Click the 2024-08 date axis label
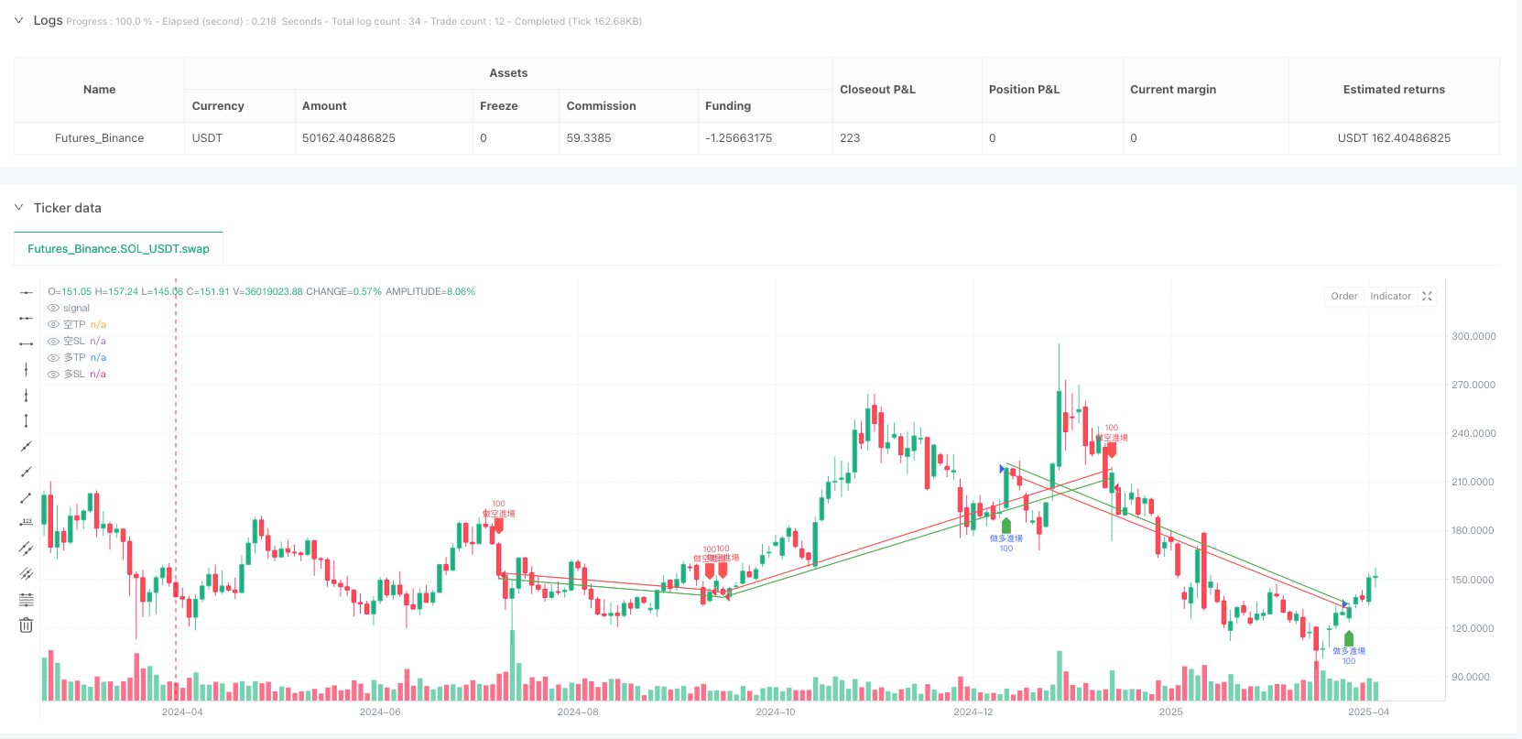1522x739 pixels. (x=578, y=712)
